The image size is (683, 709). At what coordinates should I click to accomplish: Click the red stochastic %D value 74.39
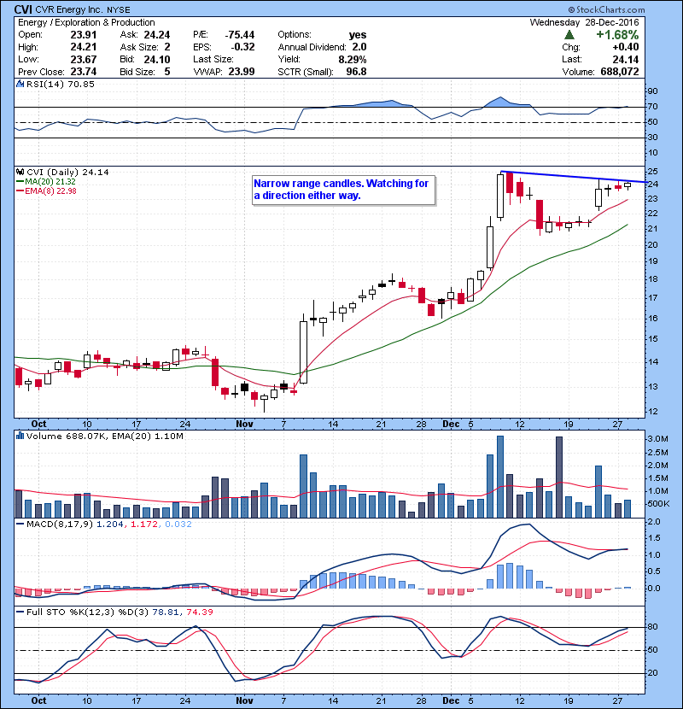pos(199,612)
